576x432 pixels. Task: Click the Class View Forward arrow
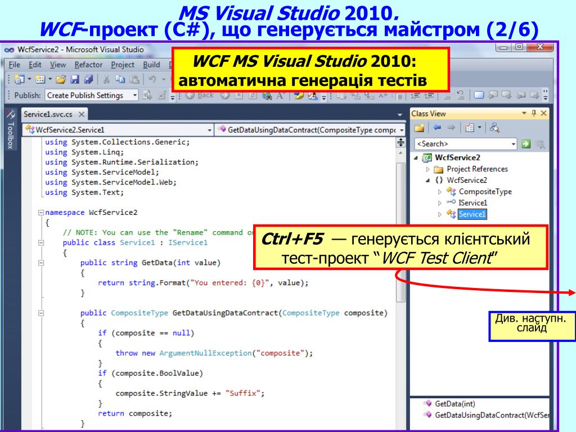(x=451, y=128)
